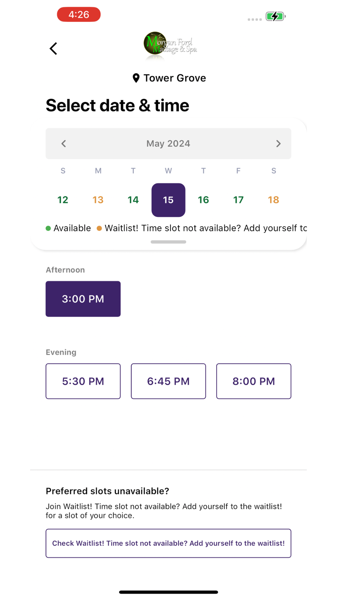The height and width of the screenshot is (599, 337).
Task: Pick the 6:45 PM time slot
Action: 168,381
